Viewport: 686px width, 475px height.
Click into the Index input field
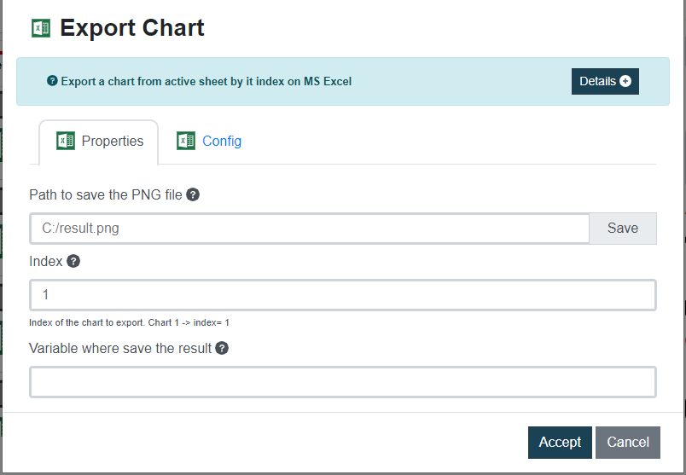(x=342, y=295)
